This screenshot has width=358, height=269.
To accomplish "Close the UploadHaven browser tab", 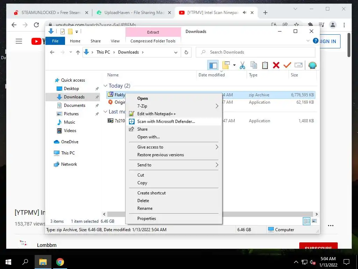I will [170, 13].
